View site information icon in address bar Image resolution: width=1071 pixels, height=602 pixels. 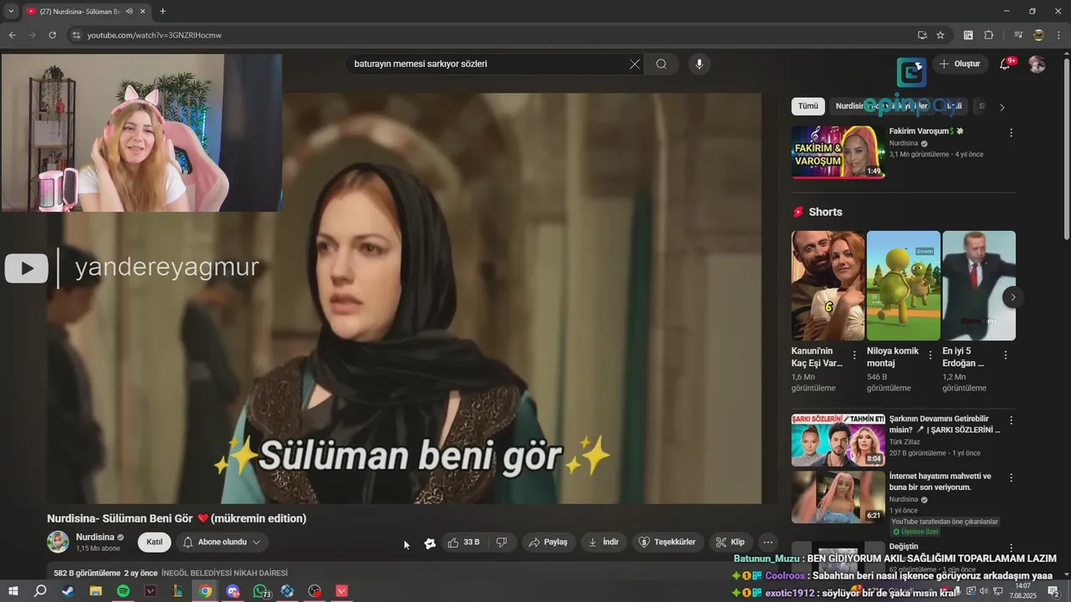[x=75, y=35]
